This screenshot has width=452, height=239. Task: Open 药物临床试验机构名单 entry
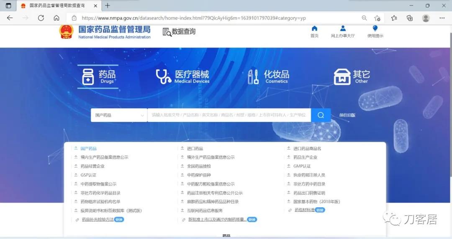100,202
